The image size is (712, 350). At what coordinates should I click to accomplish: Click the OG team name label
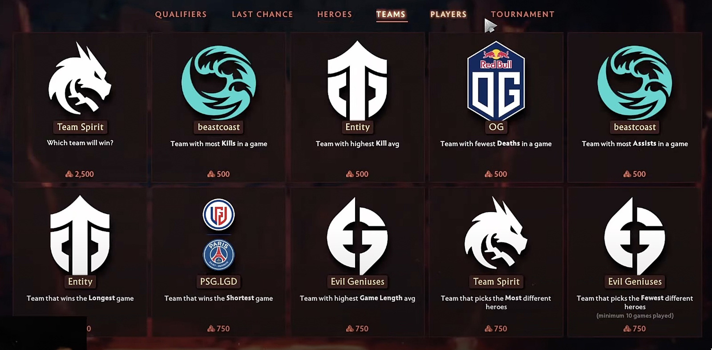point(496,127)
